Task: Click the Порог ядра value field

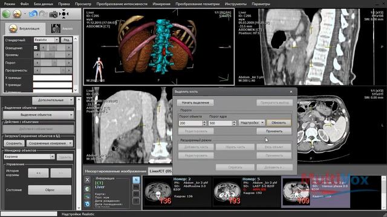Action: coord(220,123)
